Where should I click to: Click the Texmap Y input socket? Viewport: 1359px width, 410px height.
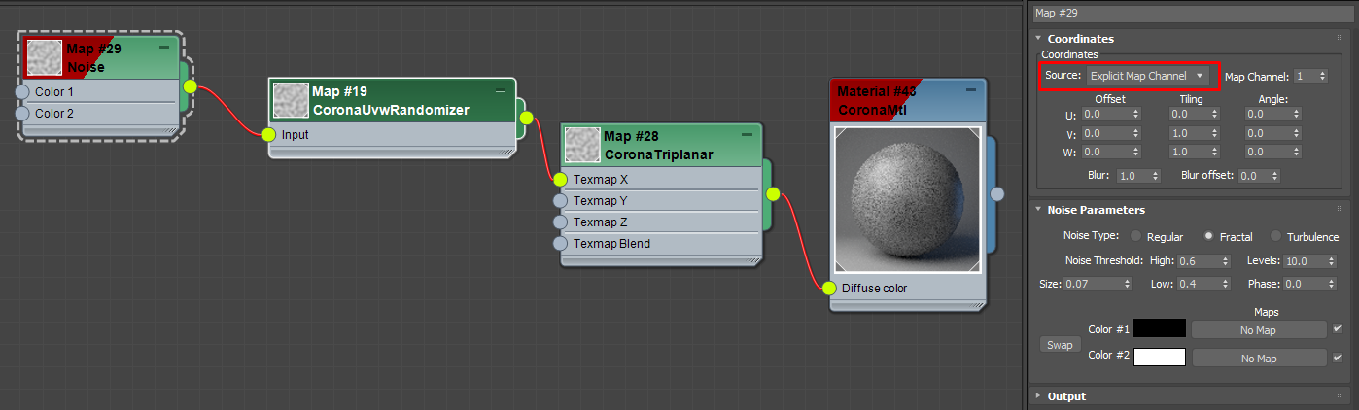pyautogui.click(x=560, y=201)
